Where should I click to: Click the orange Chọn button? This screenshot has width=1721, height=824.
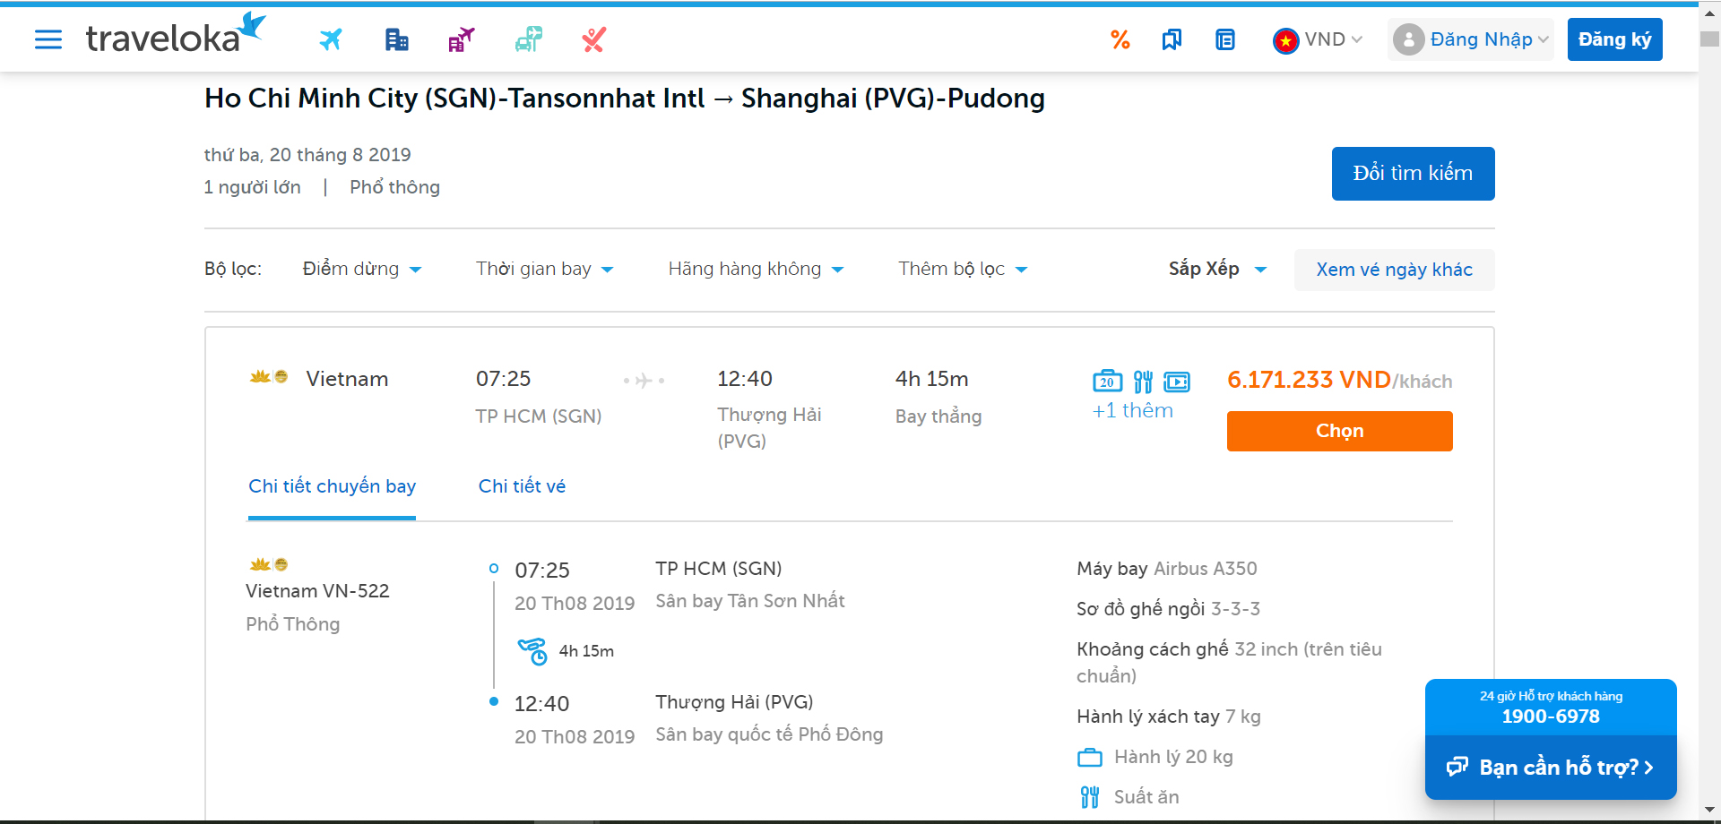point(1339,431)
